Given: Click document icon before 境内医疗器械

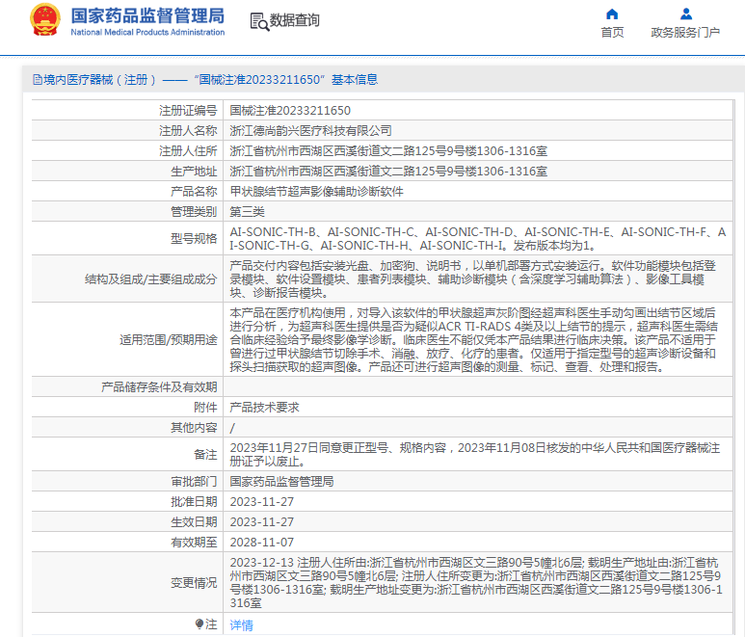Looking at the screenshot, I should (38, 80).
